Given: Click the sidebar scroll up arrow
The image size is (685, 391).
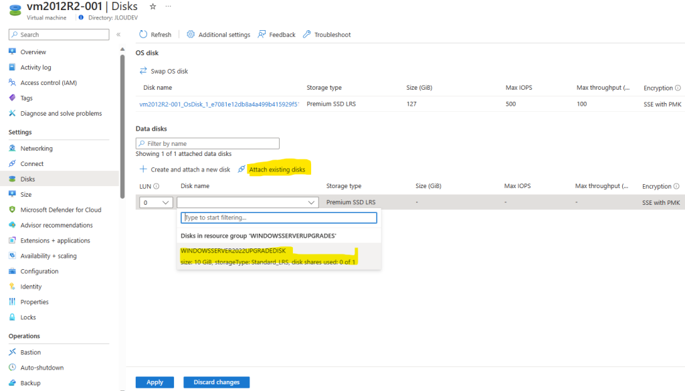Looking at the screenshot, I should click(122, 49).
